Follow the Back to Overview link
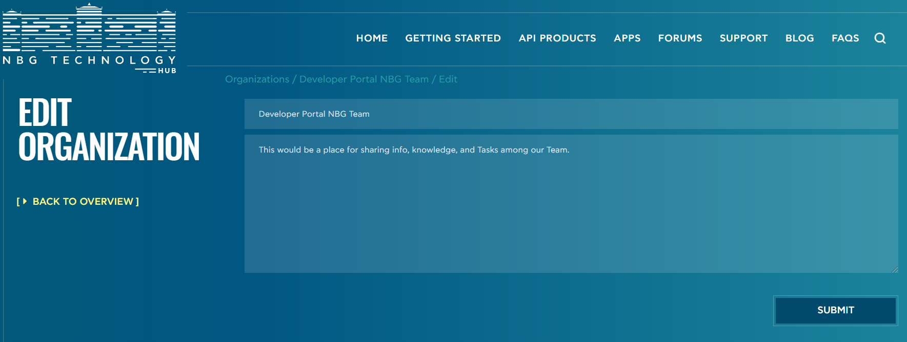907x342 pixels. click(x=83, y=202)
